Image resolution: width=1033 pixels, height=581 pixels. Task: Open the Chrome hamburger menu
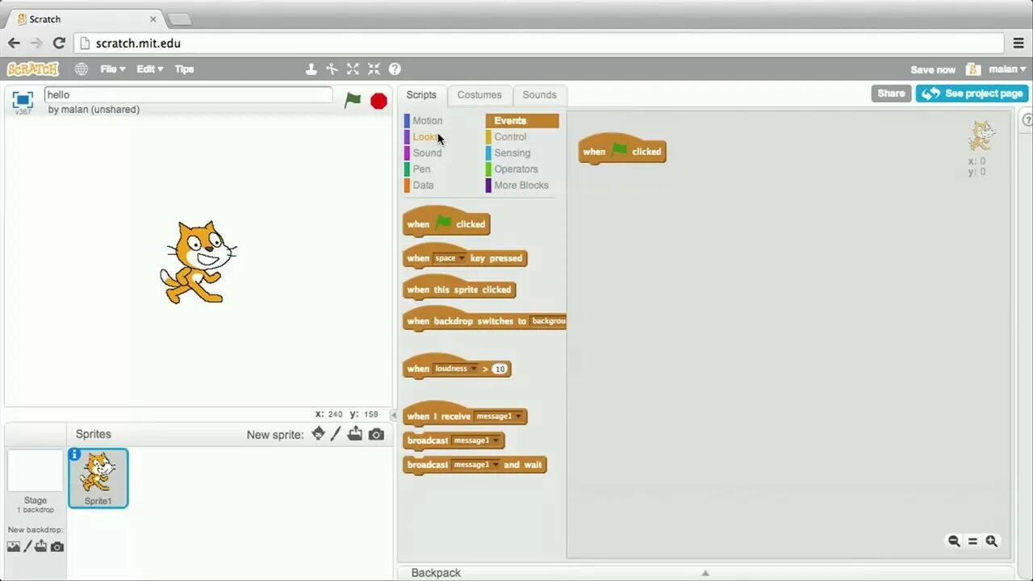click(x=1019, y=44)
